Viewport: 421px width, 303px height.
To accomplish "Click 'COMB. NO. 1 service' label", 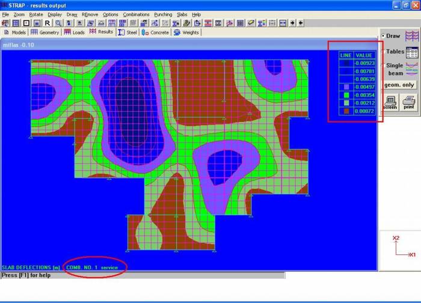I will [x=92, y=268].
